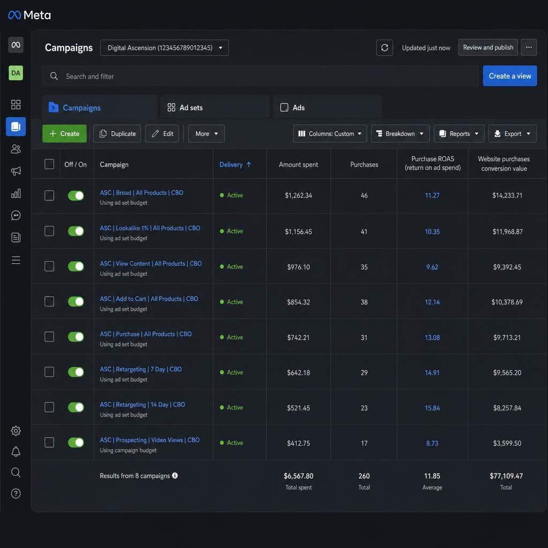Click the sidebar search magnifier icon

click(16, 473)
